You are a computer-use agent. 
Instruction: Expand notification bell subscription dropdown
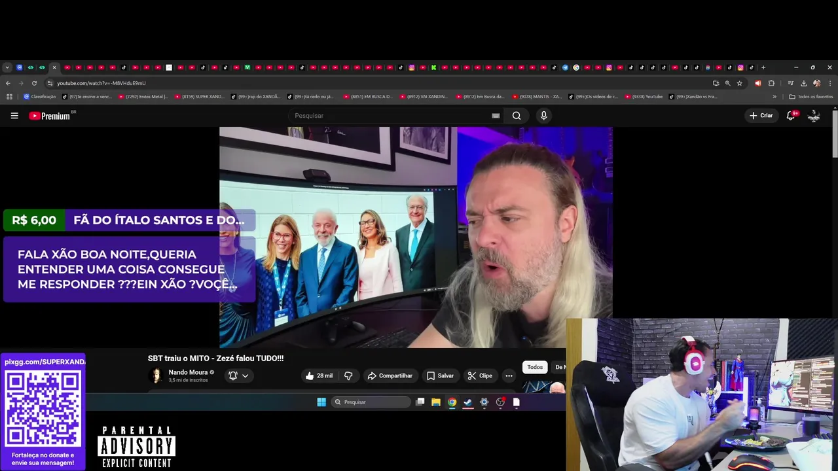(x=245, y=375)
